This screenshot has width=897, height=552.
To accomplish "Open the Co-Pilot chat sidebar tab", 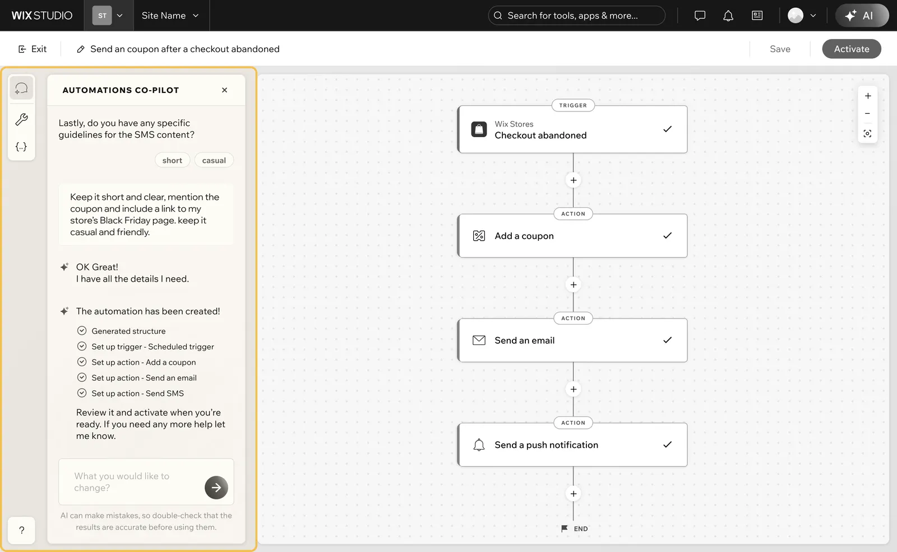I will (21, 88).
